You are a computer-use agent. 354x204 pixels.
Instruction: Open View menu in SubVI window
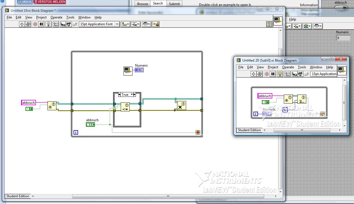pyautogui.click(x=261, y=67)
